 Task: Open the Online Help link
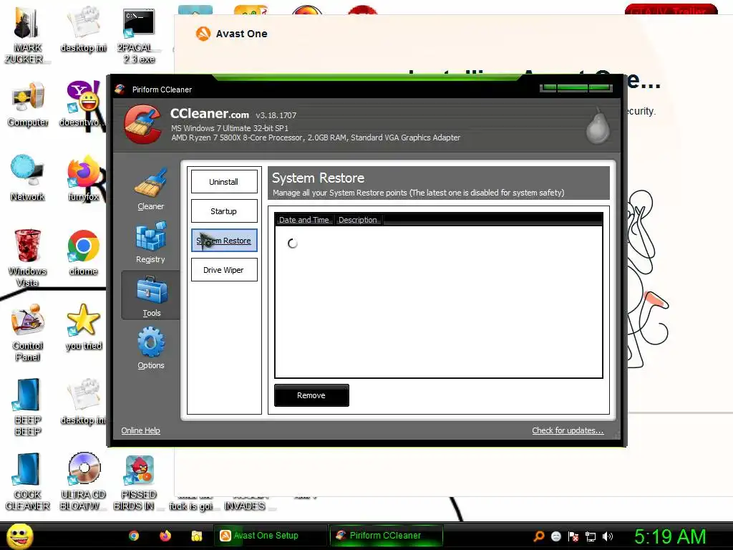(141, 430)
